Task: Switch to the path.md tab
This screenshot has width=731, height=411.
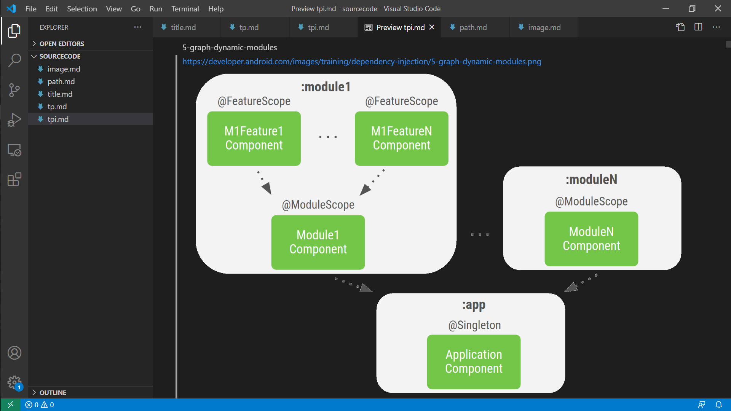Action: [x=473, y=27]
